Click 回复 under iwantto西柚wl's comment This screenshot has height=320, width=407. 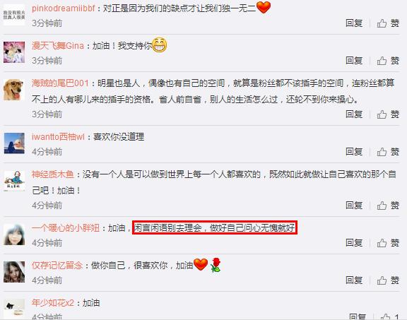[354, 152]
